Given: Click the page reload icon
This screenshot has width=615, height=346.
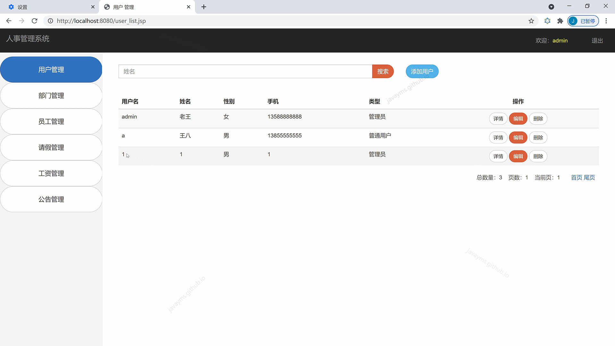Looking at the screenshot, I should coord(34,21).
